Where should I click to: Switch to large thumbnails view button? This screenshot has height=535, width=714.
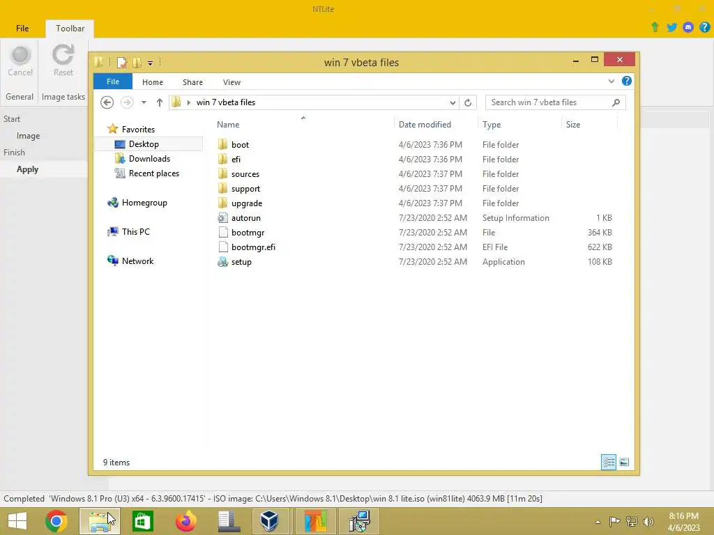[624, 463]
